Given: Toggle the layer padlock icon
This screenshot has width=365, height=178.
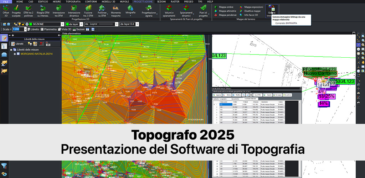Looking at the screenshot, I should [23, 24].
